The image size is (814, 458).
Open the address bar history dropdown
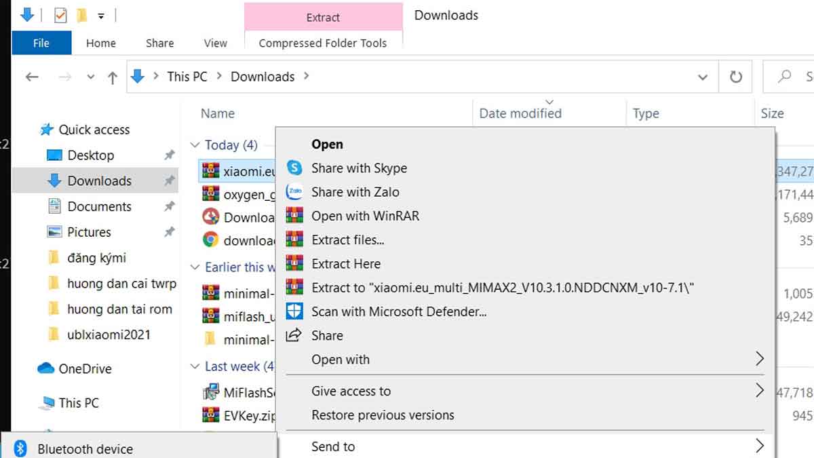703,77
